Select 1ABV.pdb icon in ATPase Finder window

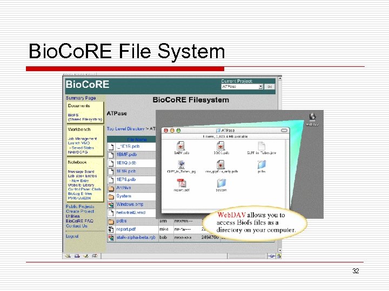(181, 146)
